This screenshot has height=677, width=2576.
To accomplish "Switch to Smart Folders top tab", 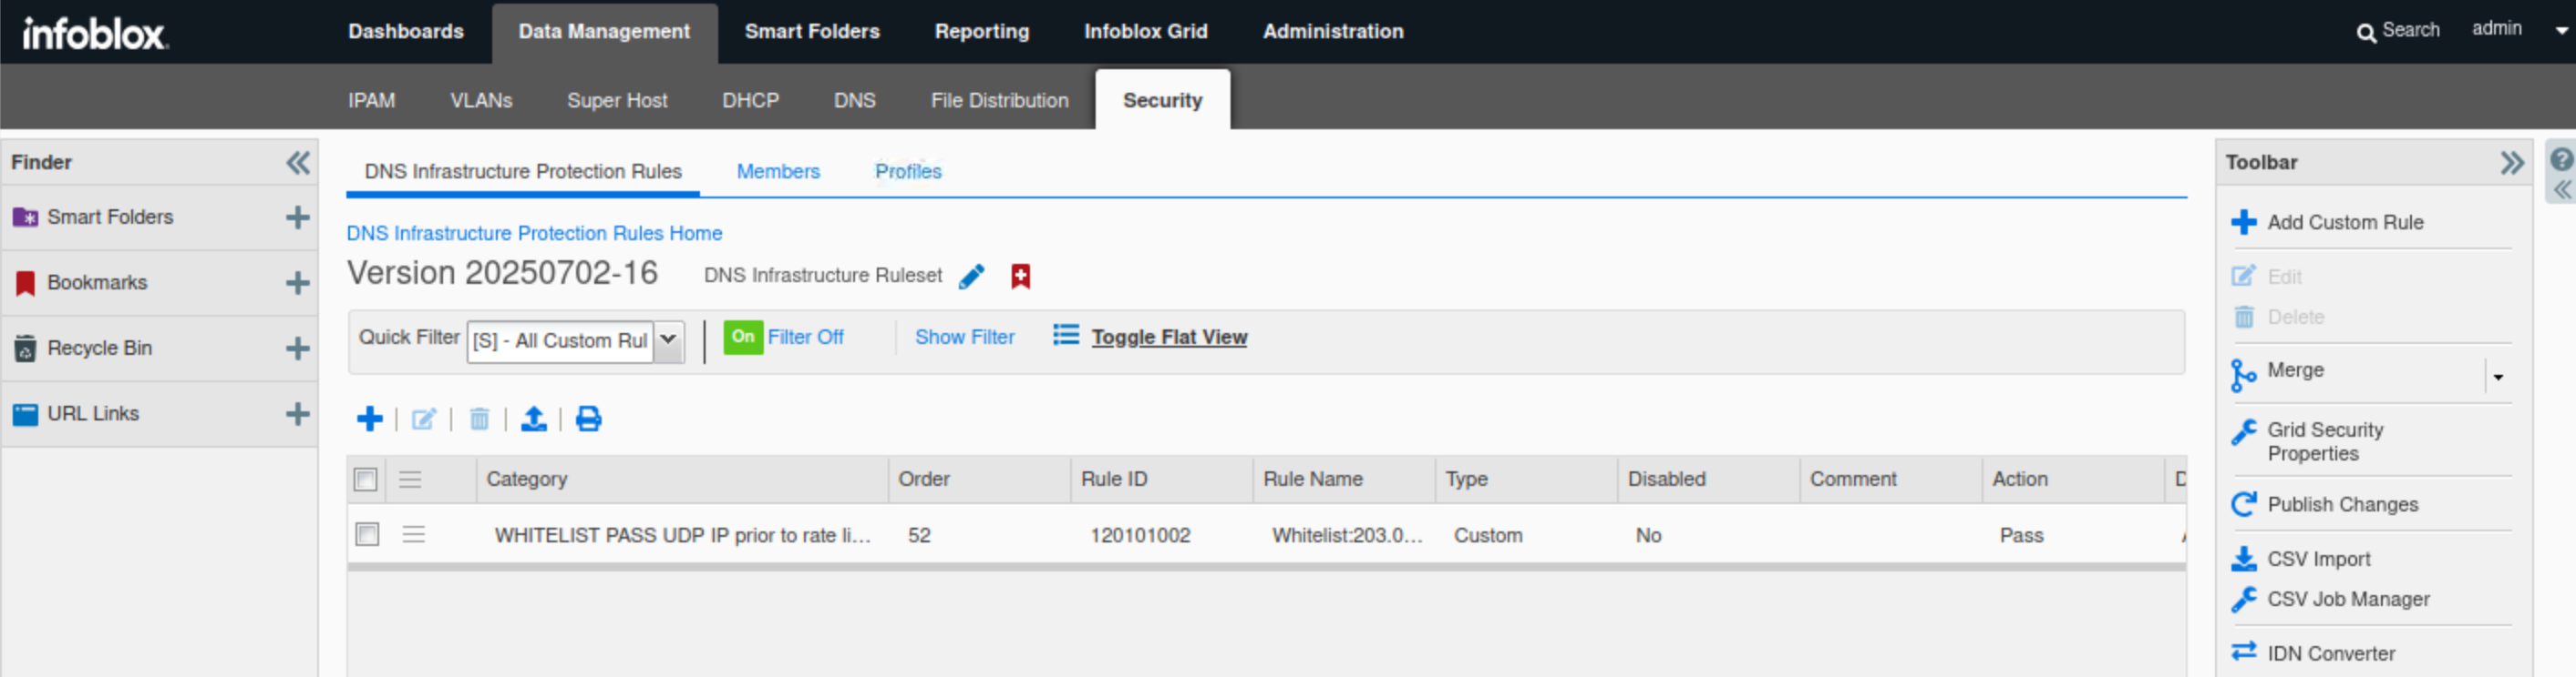I will coord(812,32).
